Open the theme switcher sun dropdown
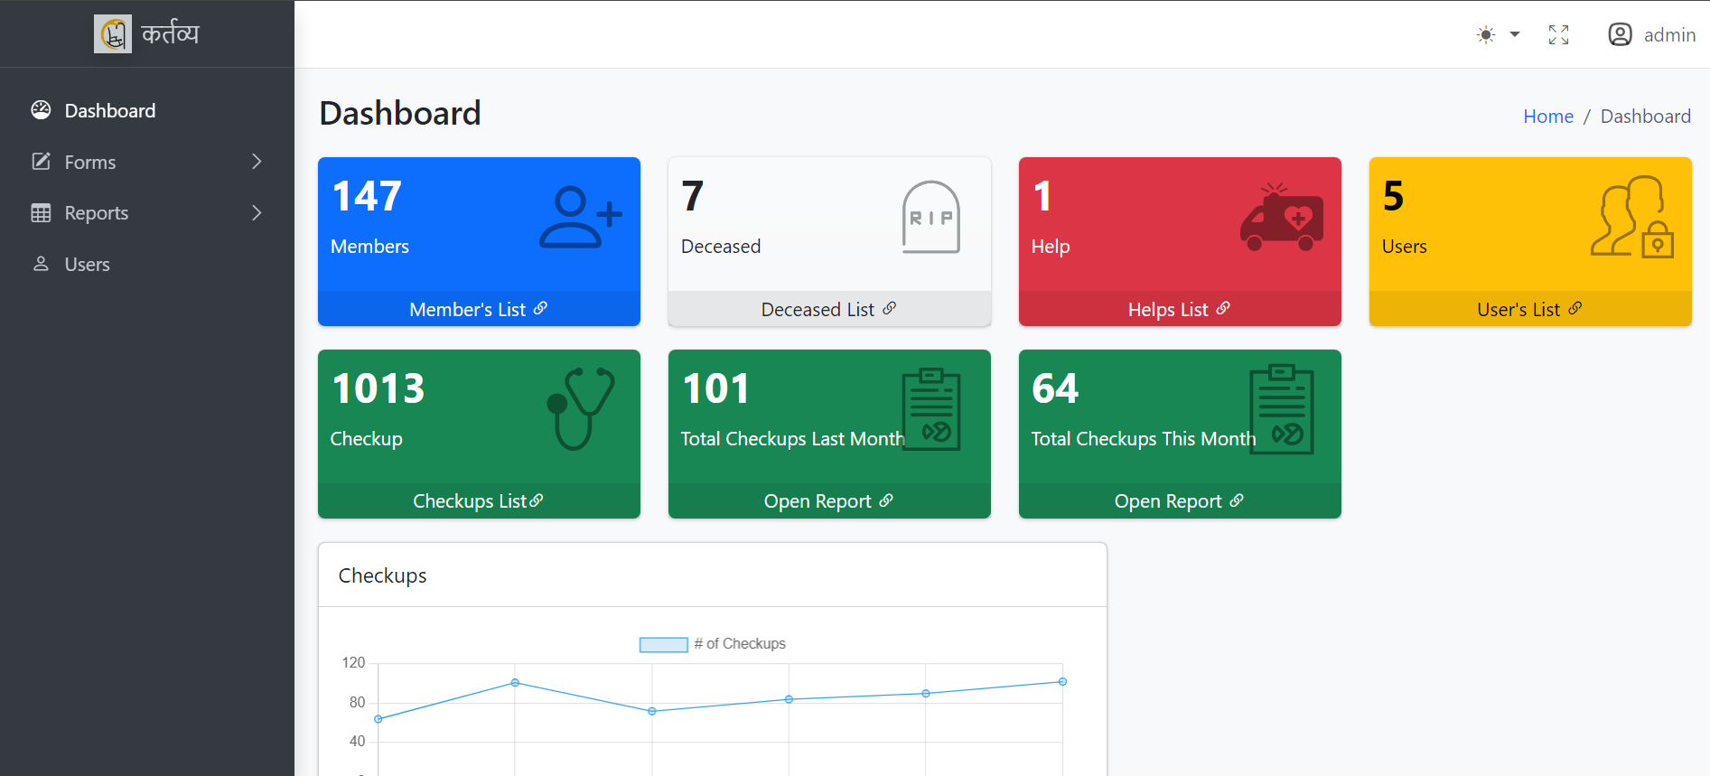Viewport: 1710px width, 776px height. tap(1497, 35)
